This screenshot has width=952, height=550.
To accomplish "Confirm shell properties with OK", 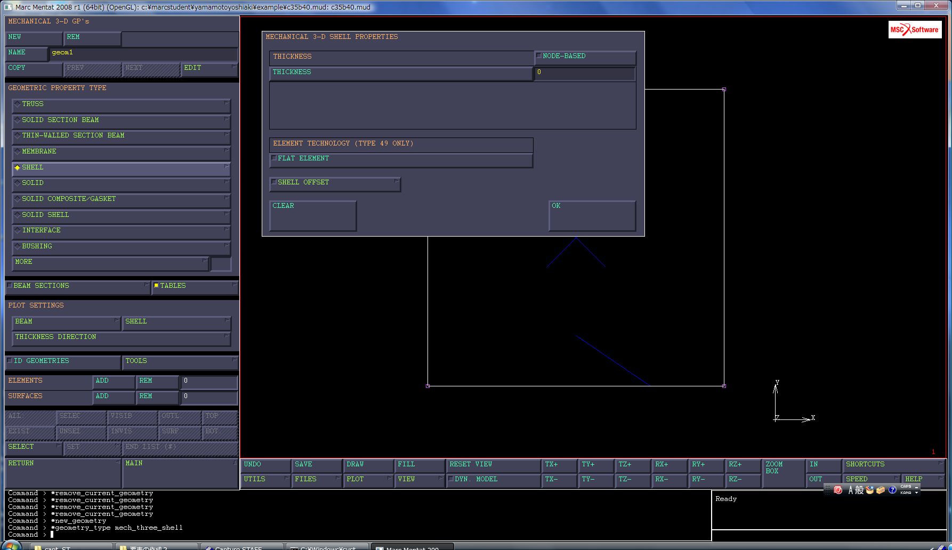I will (592, 215).
